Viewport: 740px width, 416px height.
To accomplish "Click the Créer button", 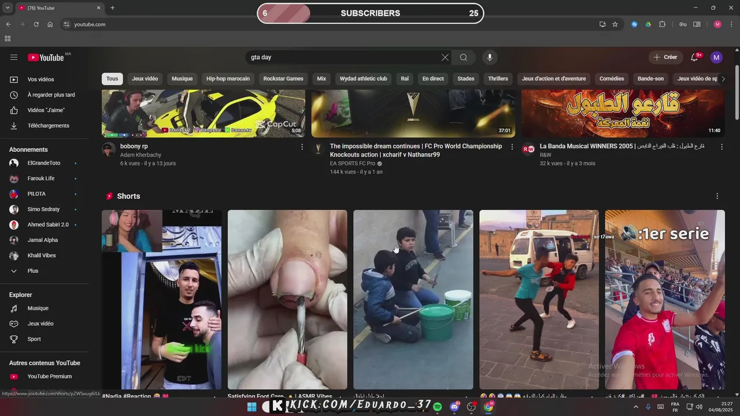I will pos(665,57).
